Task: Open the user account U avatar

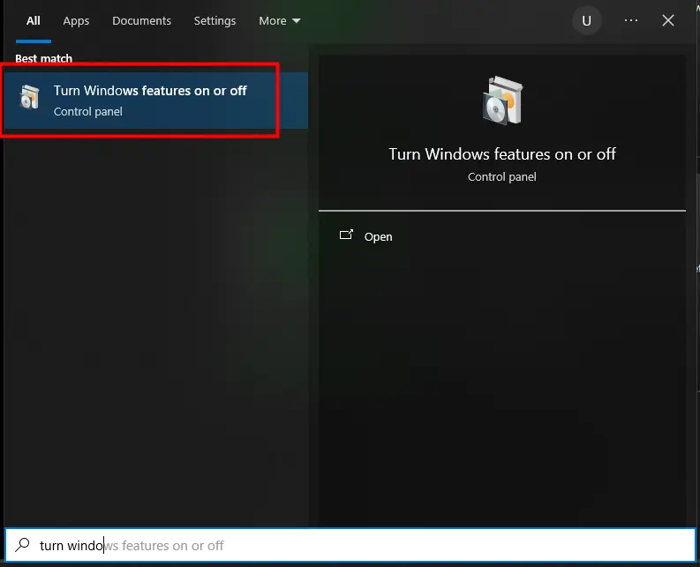Action: pos(587,20)
